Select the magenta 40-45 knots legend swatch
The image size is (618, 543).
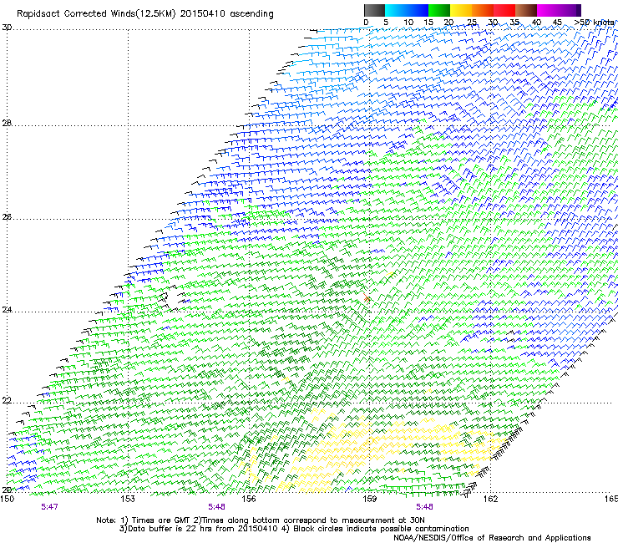click(548, 10)
